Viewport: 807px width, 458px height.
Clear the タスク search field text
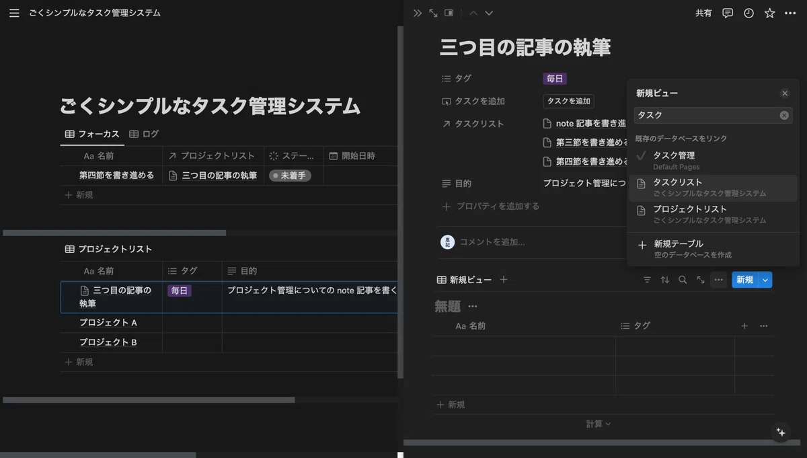point(784,115)
